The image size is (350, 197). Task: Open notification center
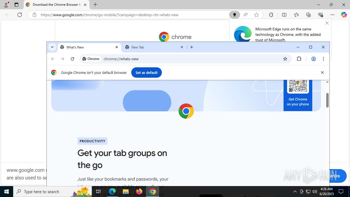341,192
